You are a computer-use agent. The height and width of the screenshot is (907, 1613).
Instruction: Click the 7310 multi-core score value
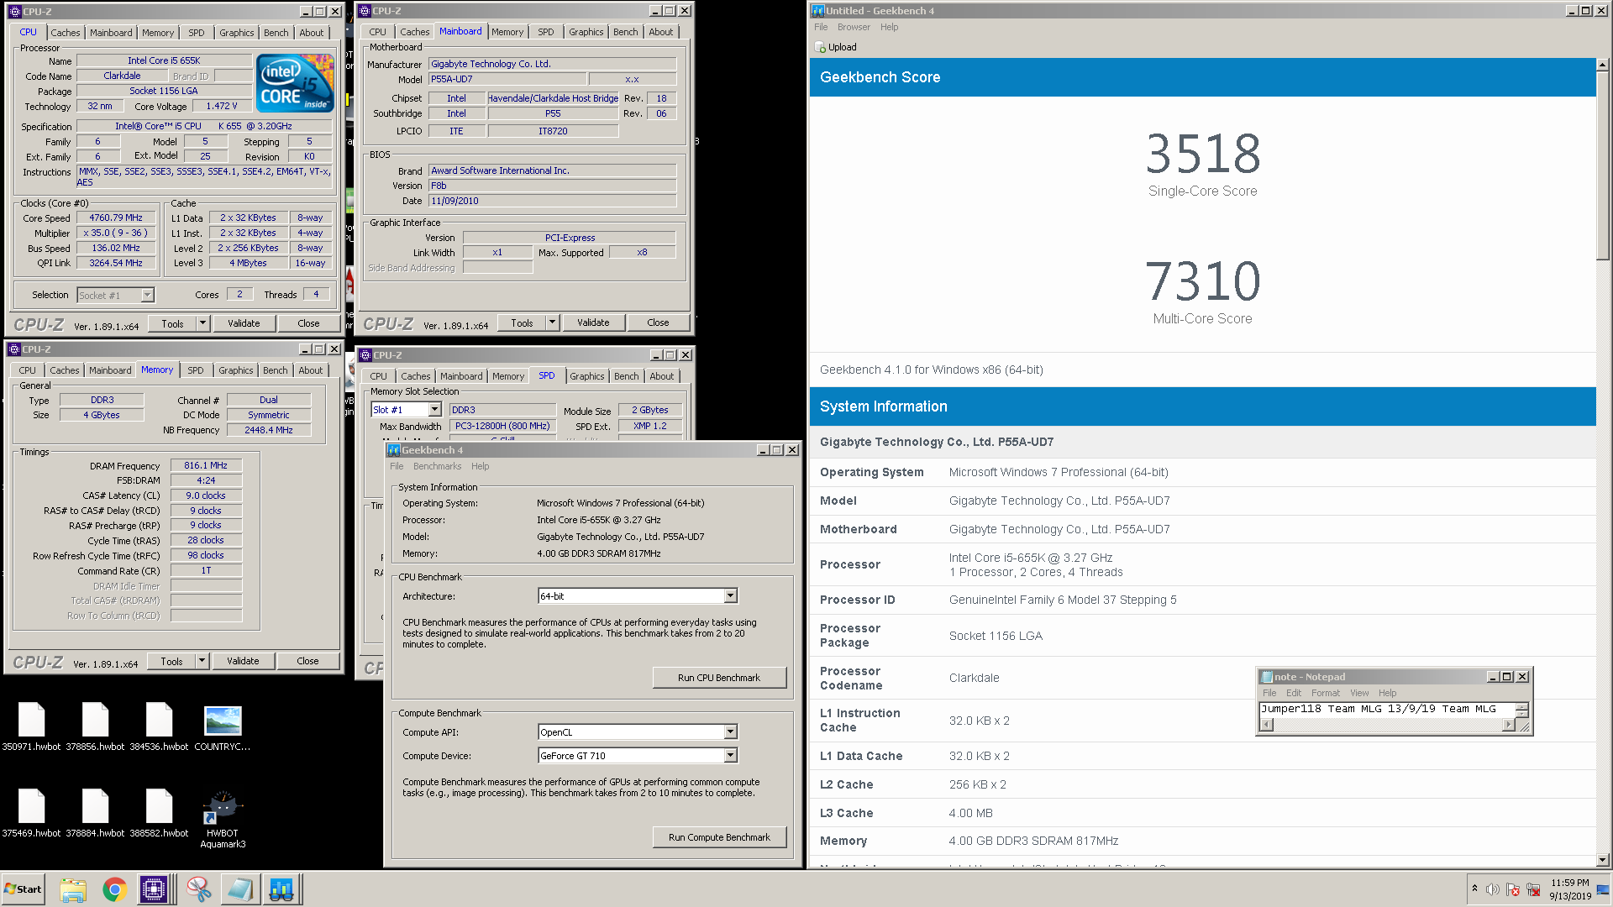(x=1202, y=281)
